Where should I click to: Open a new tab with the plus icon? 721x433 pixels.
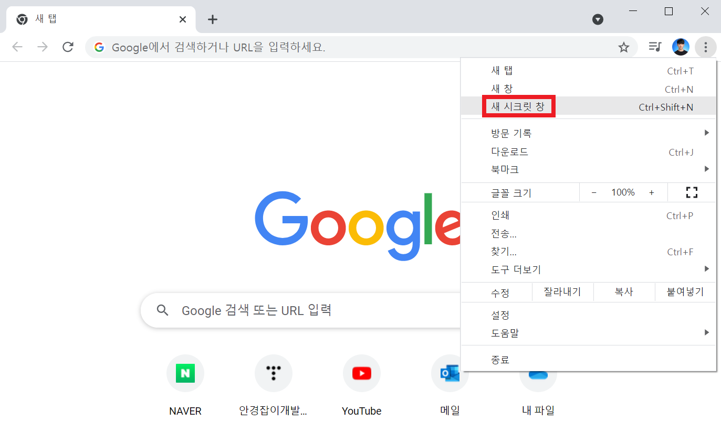tap(212, 19)
